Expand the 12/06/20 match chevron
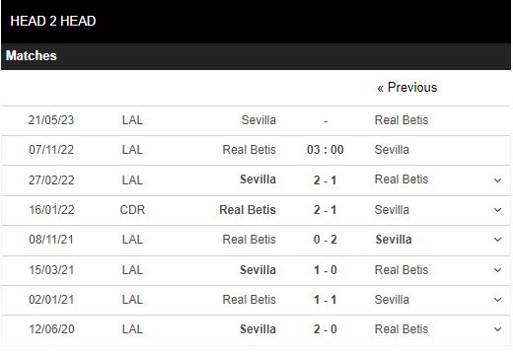This screenshot has width=513, height=356. point(497,329)
